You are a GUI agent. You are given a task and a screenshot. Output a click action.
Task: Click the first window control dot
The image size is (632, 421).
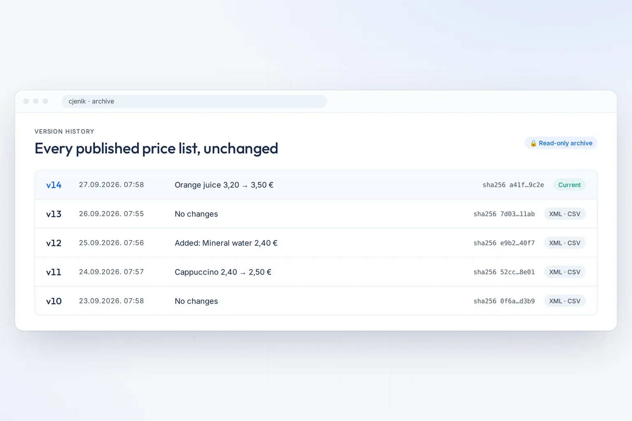tap(26, 101)
